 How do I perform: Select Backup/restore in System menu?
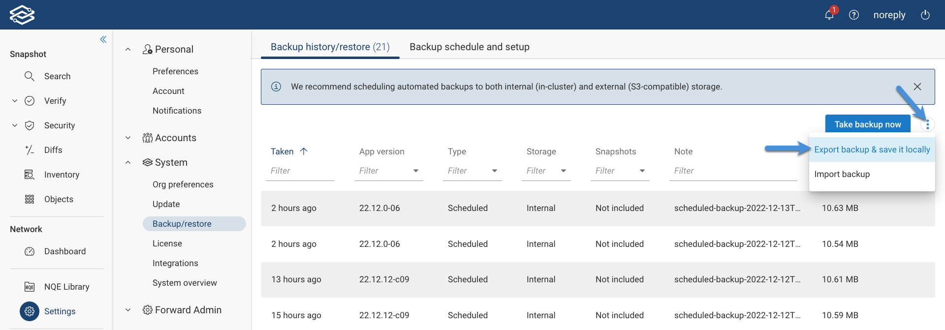194,224
